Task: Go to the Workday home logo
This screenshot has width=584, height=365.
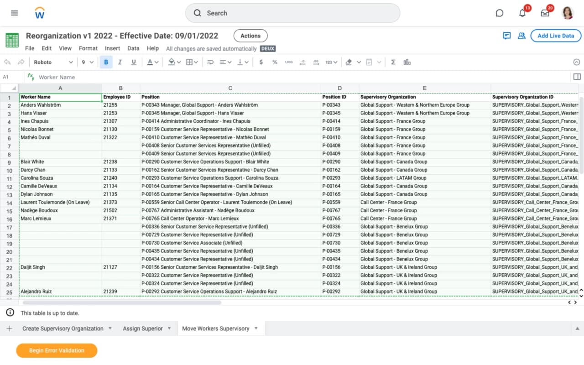Action: click(x=40, y=13)
